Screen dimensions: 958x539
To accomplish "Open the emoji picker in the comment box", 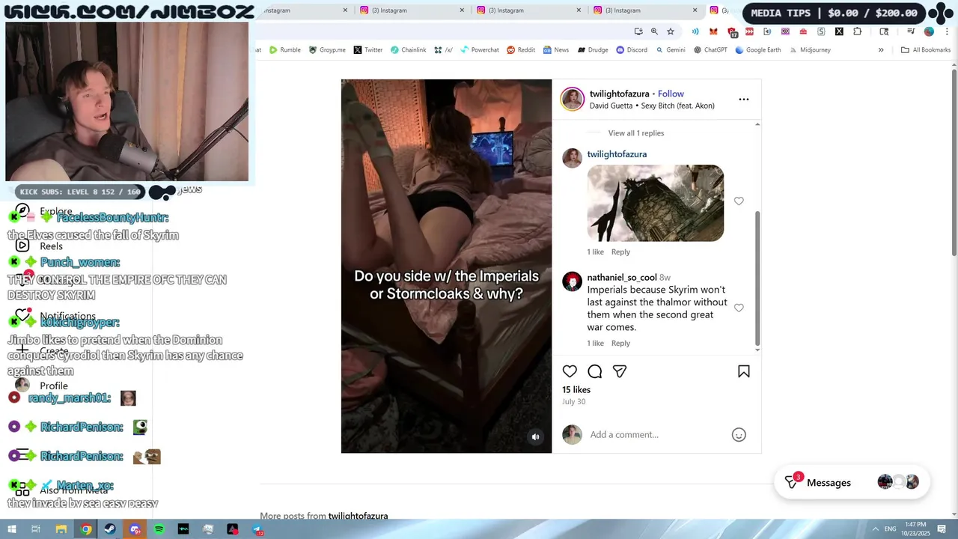I will [739, 435].
